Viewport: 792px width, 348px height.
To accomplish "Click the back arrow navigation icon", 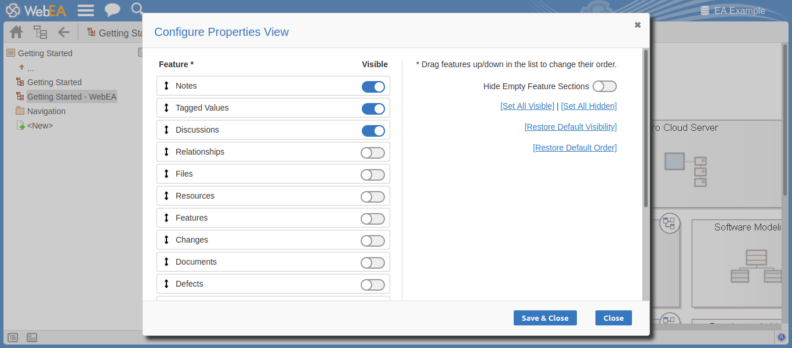I will pyautogui.click(x=64, y=32).
